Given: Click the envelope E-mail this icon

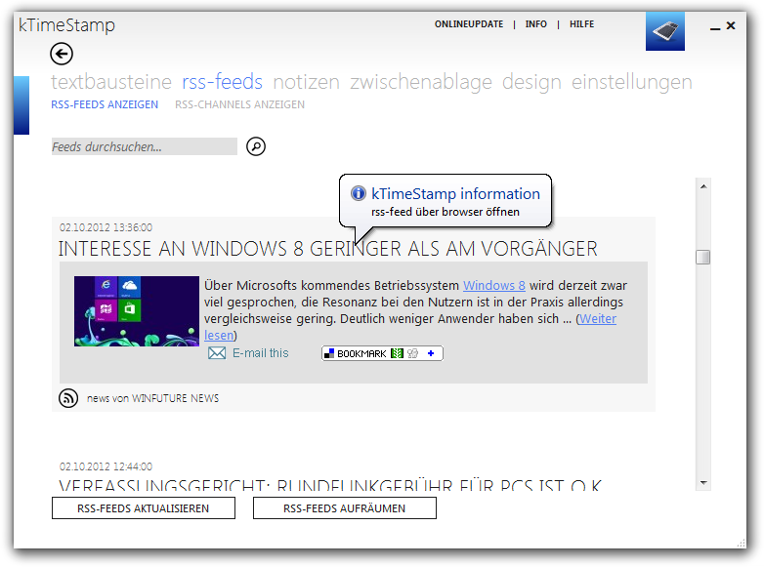Looking at the screenshot, I should pyautogui.click(x=217, y=353).
